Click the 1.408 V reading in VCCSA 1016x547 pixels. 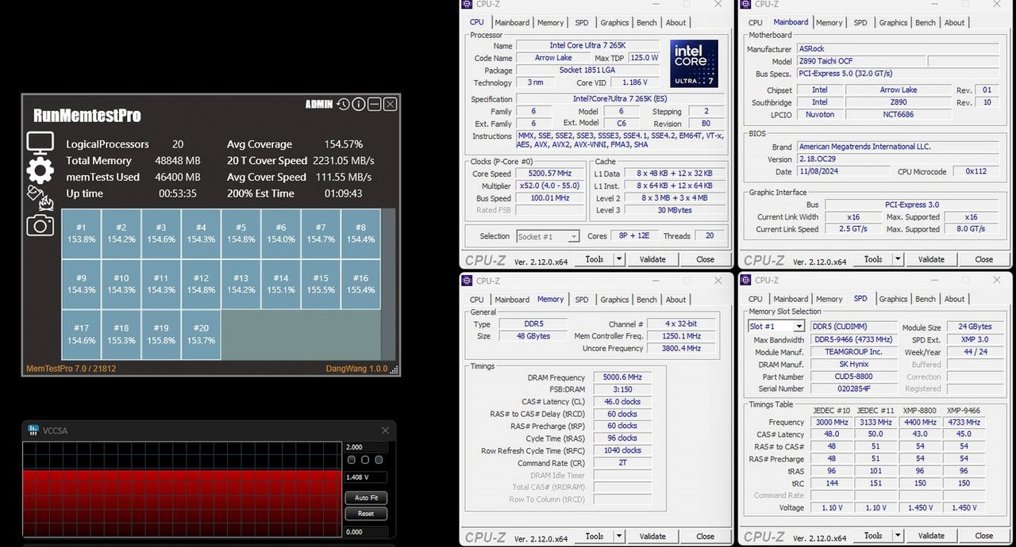366,477
